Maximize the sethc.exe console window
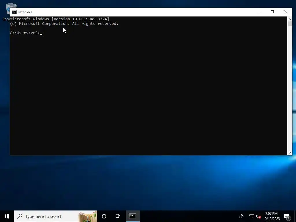This screenshot has height=222, width=296. tap(272, 12)
